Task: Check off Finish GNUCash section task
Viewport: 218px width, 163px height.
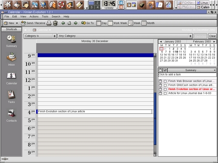Action: click(165, 85)
